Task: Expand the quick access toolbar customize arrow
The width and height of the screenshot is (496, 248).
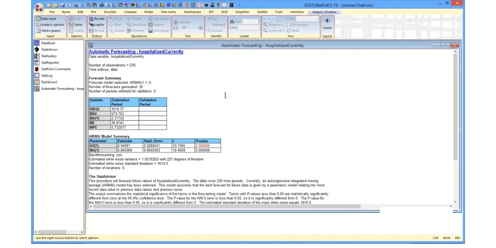Action: coord(239,5)
